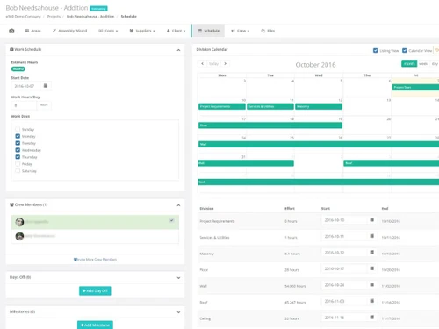Open calendar icon in Floor start row
Viewport: 439px width, 329px height.
pos(371,268)
